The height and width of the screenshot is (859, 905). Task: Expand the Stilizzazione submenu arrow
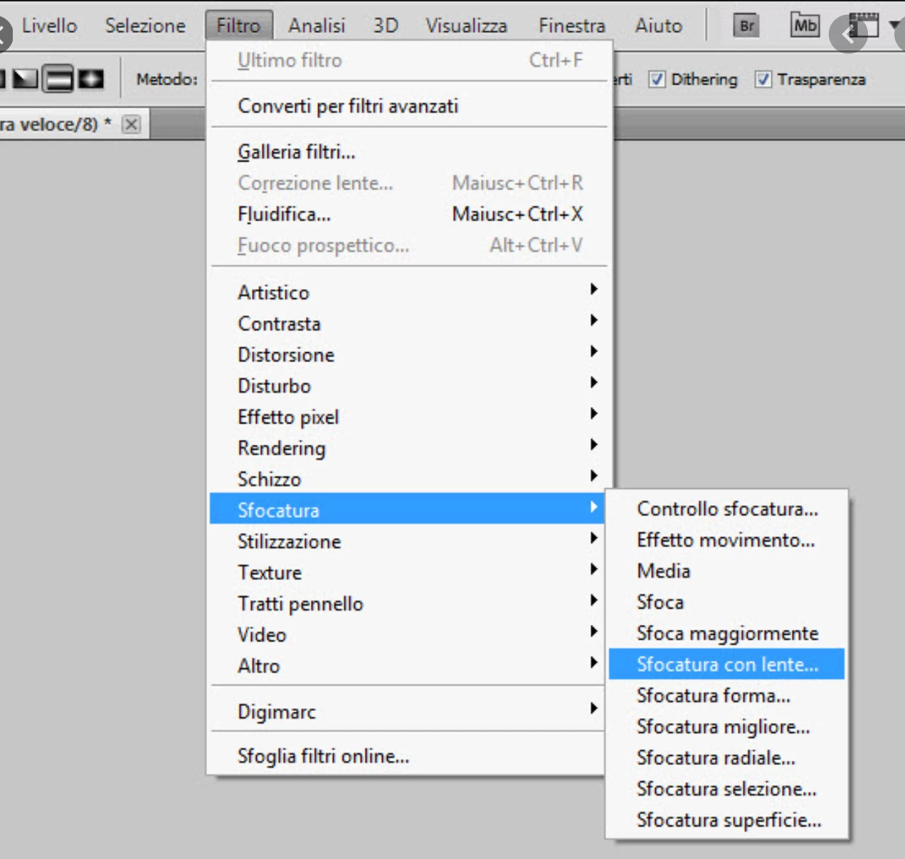pos(593,538)
